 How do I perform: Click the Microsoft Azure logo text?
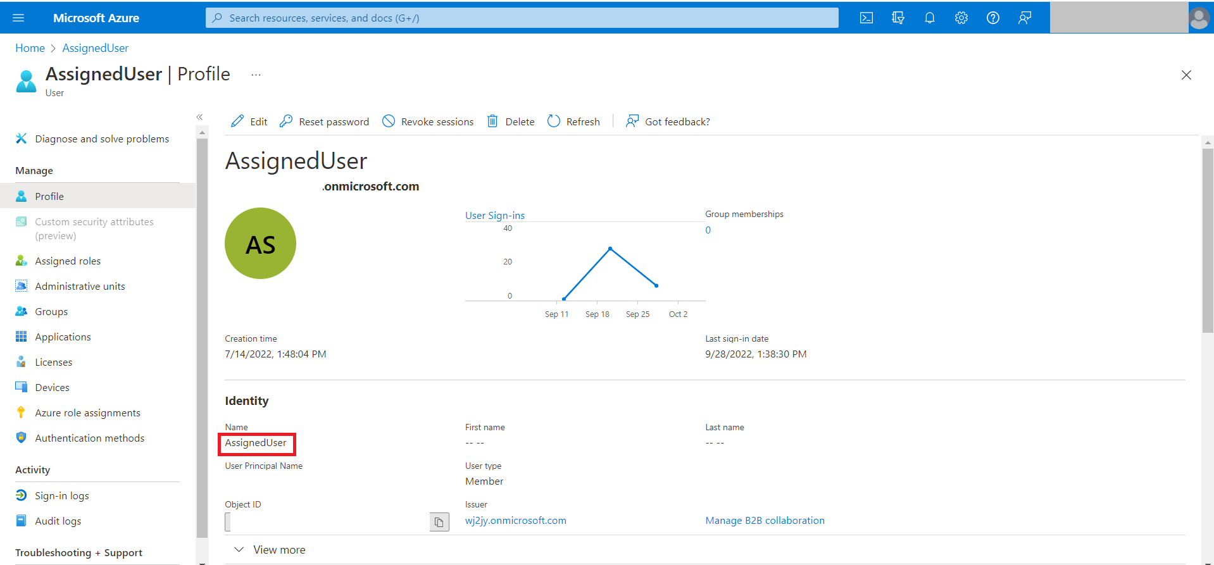click(x=96, y=18)
